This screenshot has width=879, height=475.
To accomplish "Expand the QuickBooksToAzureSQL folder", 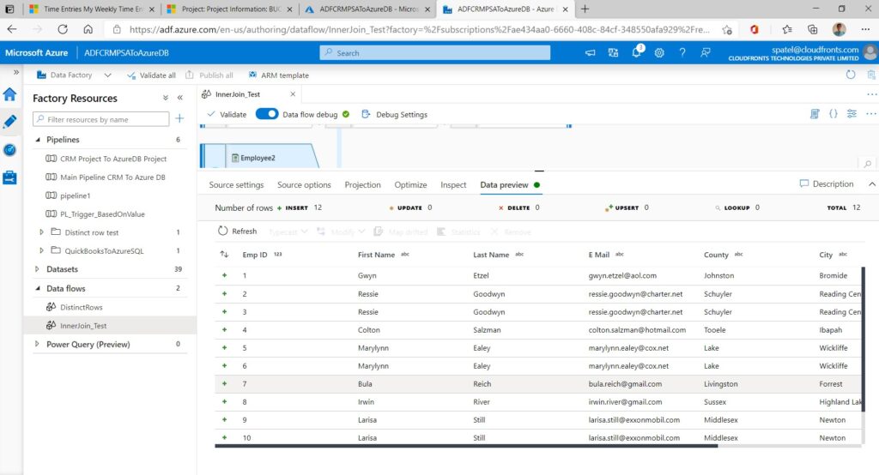I will [x=41, y=250].
